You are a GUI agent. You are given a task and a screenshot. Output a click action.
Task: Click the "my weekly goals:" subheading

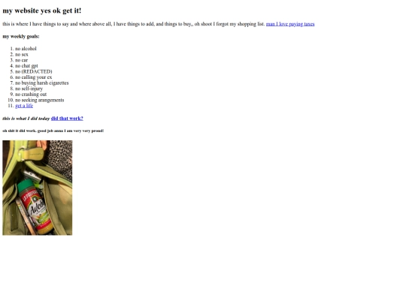(21, 37)
